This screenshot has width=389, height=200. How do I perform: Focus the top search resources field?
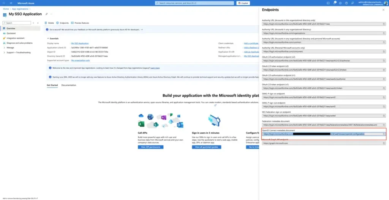point(194,3)
